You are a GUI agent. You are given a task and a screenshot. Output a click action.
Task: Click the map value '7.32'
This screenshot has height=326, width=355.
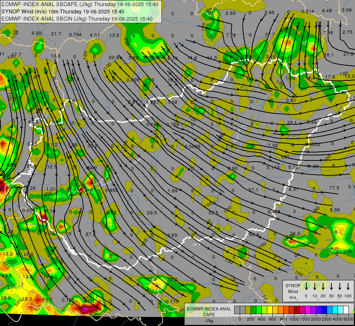click(x=272, y=146)
